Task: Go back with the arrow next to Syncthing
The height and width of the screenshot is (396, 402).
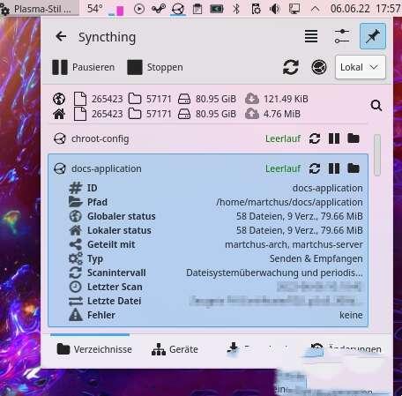Action: click(61, 36)
